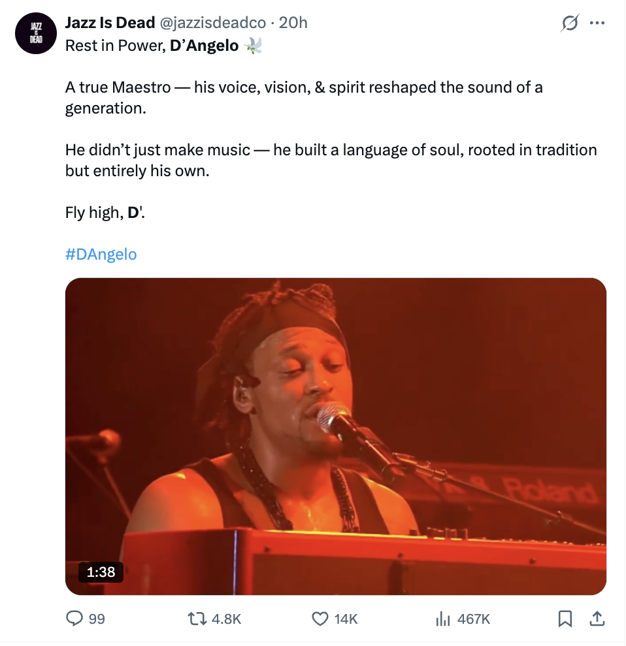Image resolution: width=626 pixels, height=646 pixels.
Task: Click the Grok explain-post icon
Action: (570, 23)
